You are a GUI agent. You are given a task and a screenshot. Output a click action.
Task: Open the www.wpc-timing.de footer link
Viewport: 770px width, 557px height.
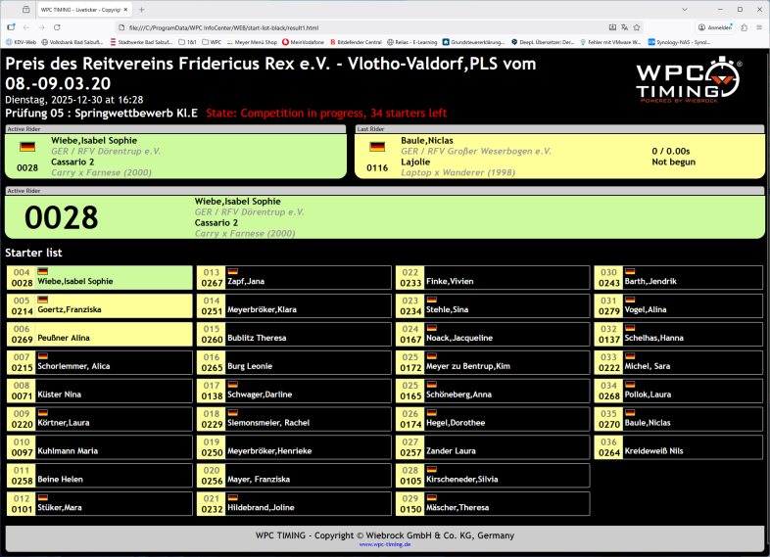(x=384, y=544)
